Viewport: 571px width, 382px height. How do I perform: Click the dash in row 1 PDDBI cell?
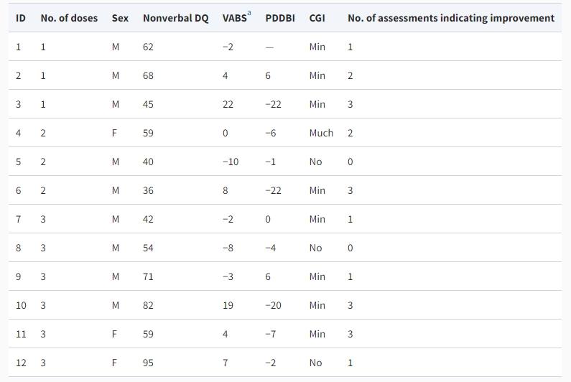[x=269, y=47]
